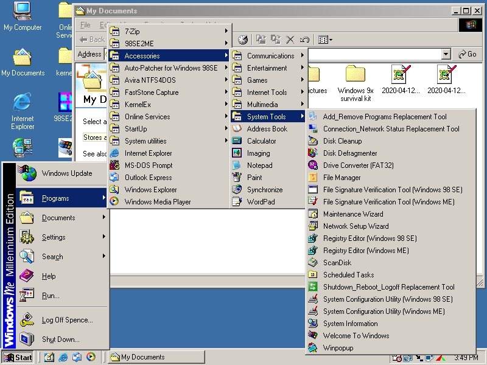Open Shutdown_Reboot_Logoff Replacement Tool

coord(391,287)
